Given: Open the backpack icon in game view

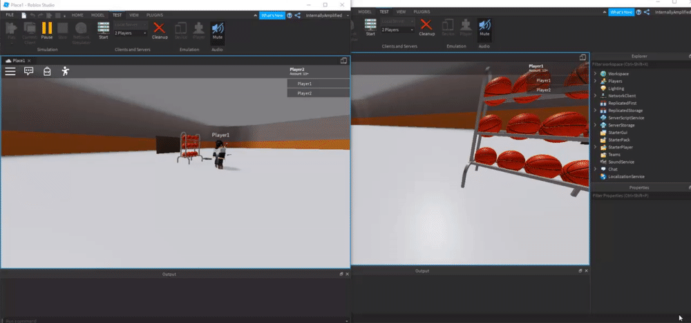Looking at the screenshot, I should (47, 71).
